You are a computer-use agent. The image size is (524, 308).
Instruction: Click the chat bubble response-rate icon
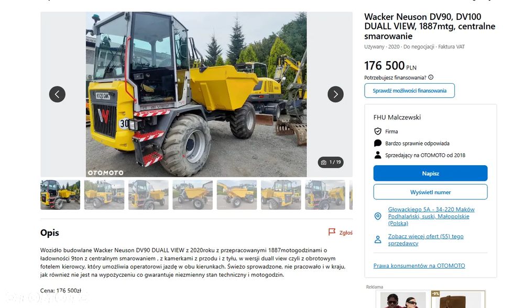pos(378,143)
